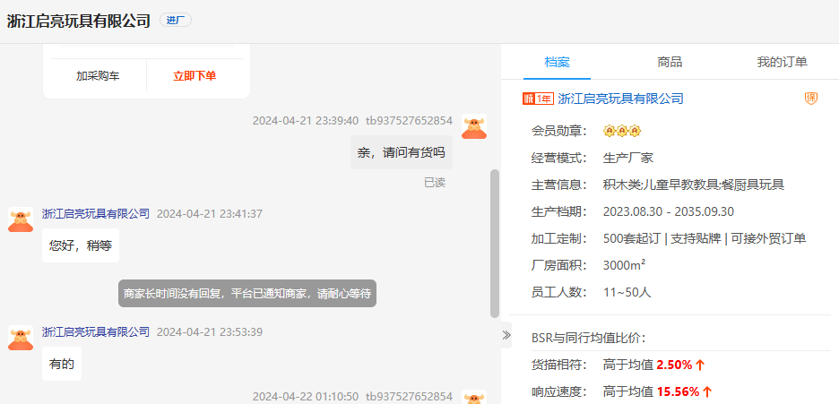Image resolution: width=839 pixels, height=404 pixels.
Task: Click the production period 2023.08.30 - 2035.09.30
Action: pos(669,211)
